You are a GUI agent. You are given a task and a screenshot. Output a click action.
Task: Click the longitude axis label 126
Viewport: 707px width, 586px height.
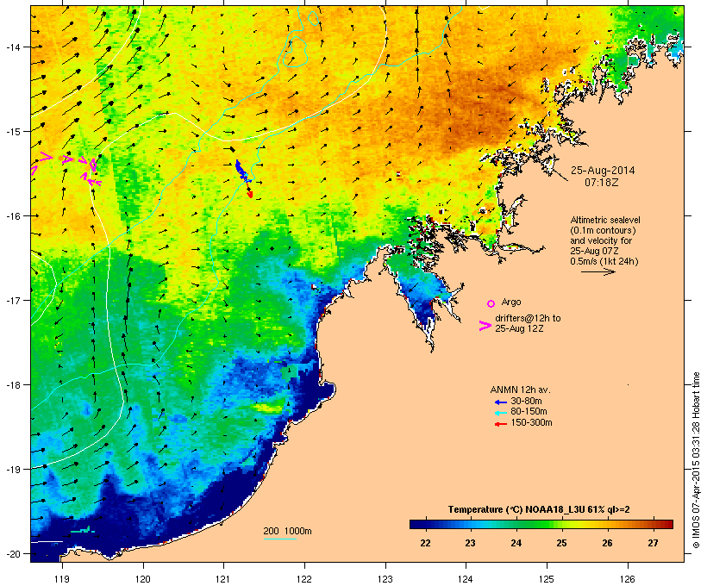click(627, 579)
